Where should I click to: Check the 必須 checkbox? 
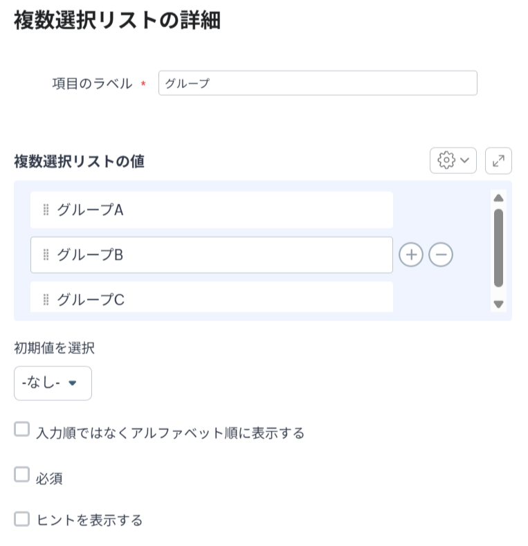[22, 475]
